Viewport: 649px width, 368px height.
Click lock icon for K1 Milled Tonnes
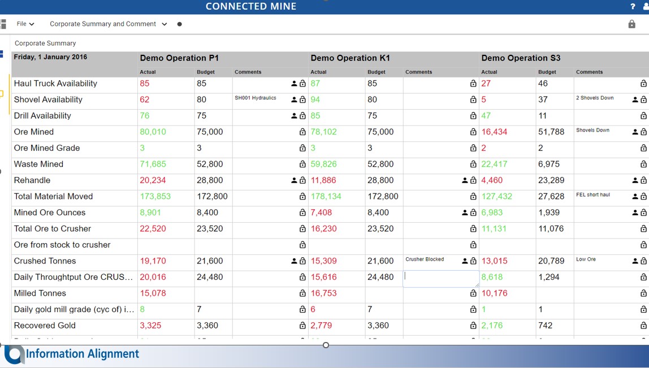click(x=473, y=293)
